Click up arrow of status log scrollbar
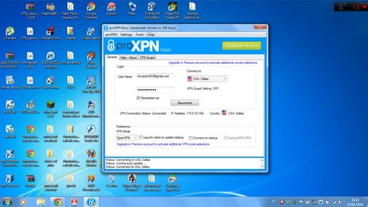 pos(262,160)
